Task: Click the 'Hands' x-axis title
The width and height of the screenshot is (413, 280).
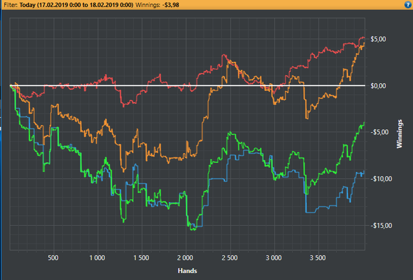Action: point(187,271)
